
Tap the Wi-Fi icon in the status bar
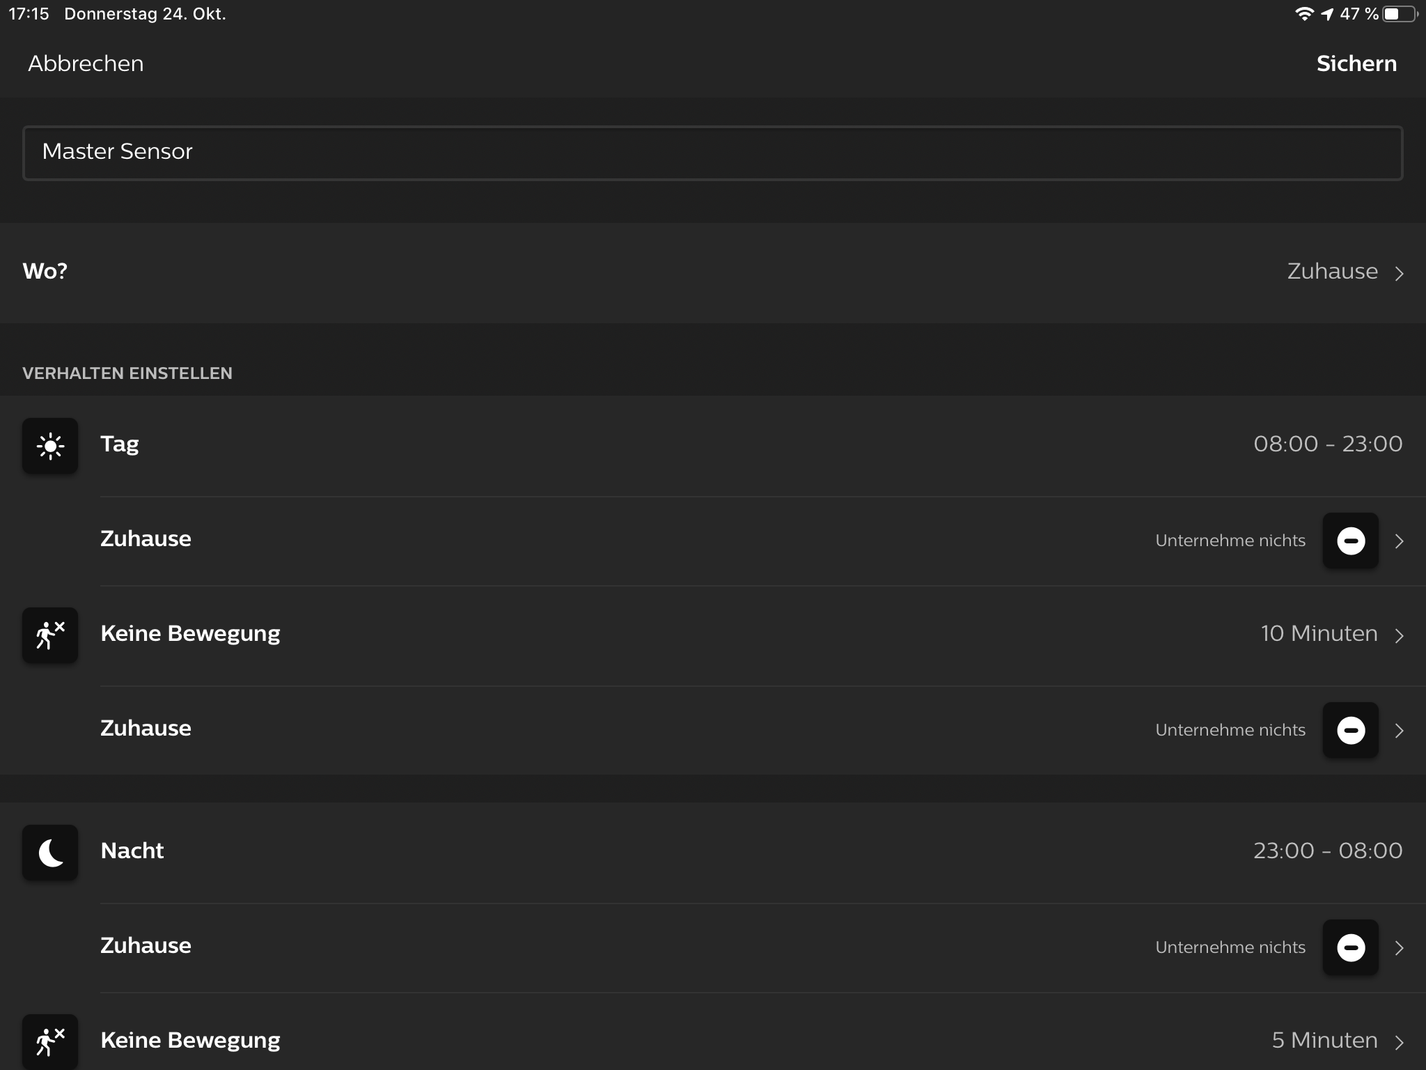[1303, 14]
